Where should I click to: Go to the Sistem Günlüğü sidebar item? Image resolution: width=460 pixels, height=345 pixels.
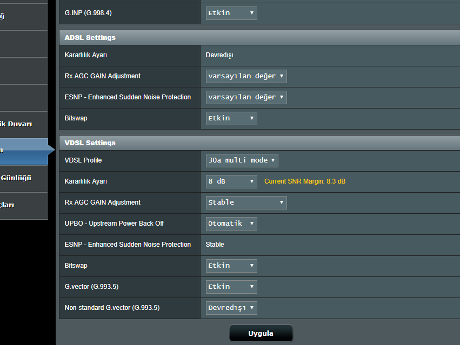pyautogui.click(x=24, y=178)
